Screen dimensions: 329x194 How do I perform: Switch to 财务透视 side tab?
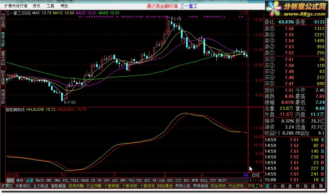[x=3, y=77]
